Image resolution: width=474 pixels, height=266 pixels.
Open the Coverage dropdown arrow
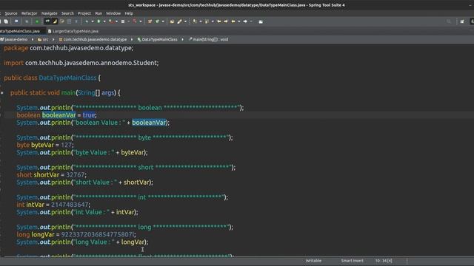[x=116, y=21]
